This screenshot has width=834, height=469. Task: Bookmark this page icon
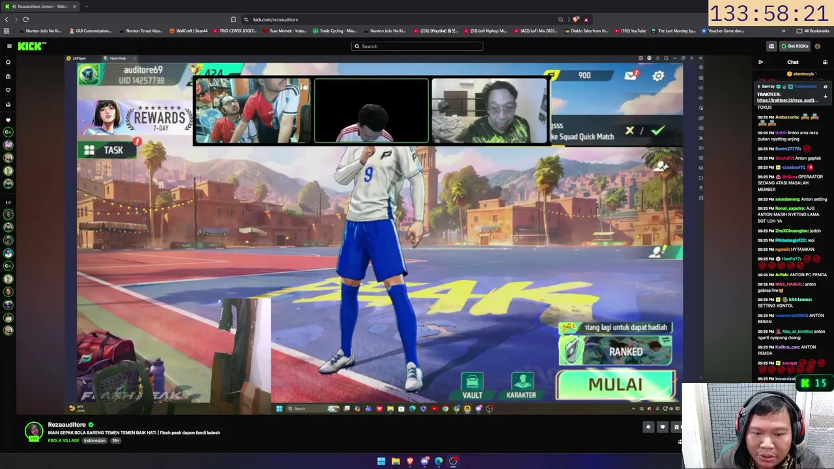click(x=233, y=20)
